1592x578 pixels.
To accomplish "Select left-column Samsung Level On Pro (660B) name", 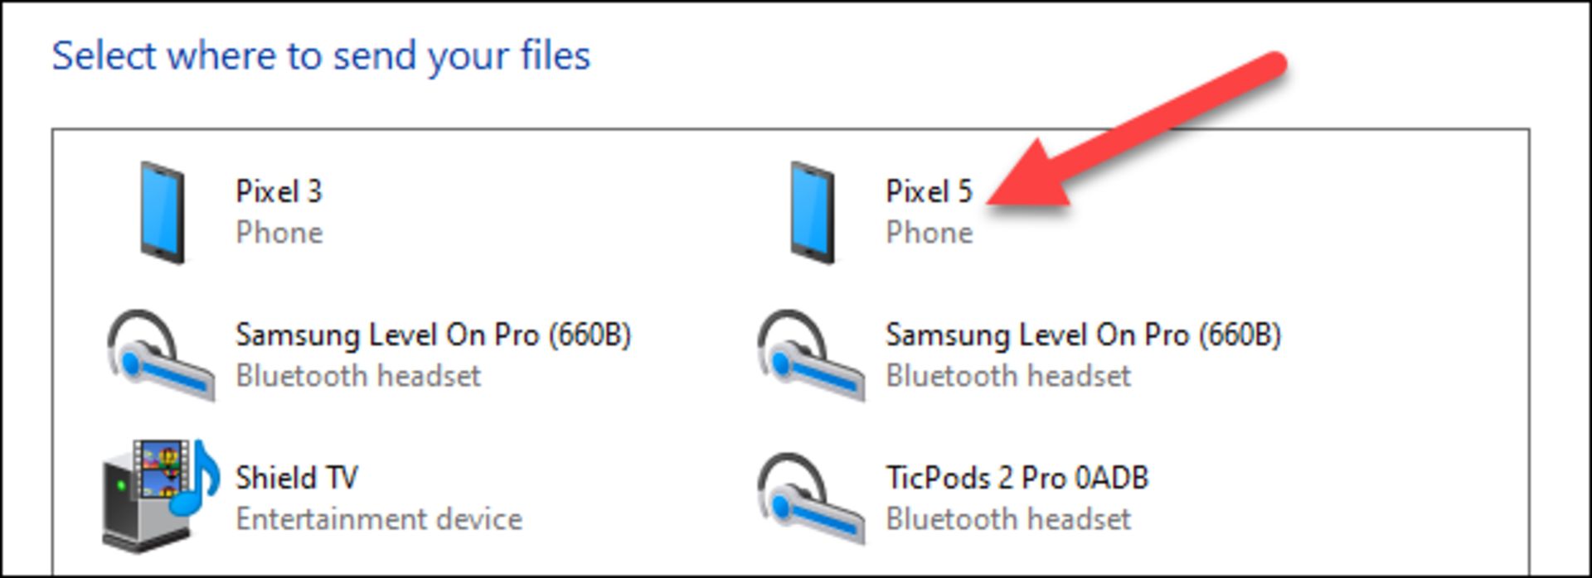I will [433, 335].
